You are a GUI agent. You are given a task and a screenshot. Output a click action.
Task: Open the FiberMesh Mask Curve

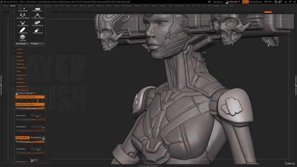[x=30, y=108]
